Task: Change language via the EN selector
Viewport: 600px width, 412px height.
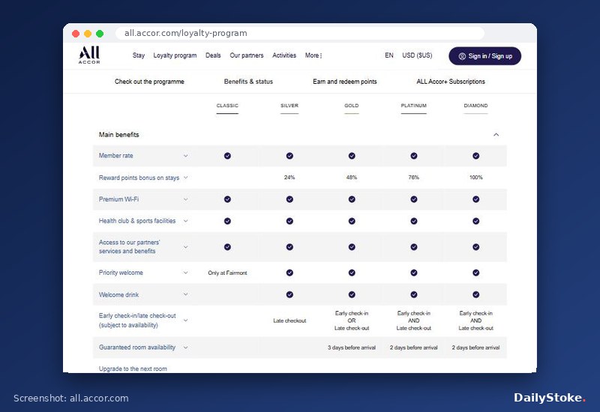Action: tap(389, 55)
